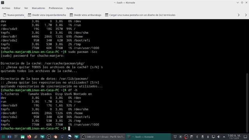
Task: Open the volume control tray icon
Action: click(219, 136)
